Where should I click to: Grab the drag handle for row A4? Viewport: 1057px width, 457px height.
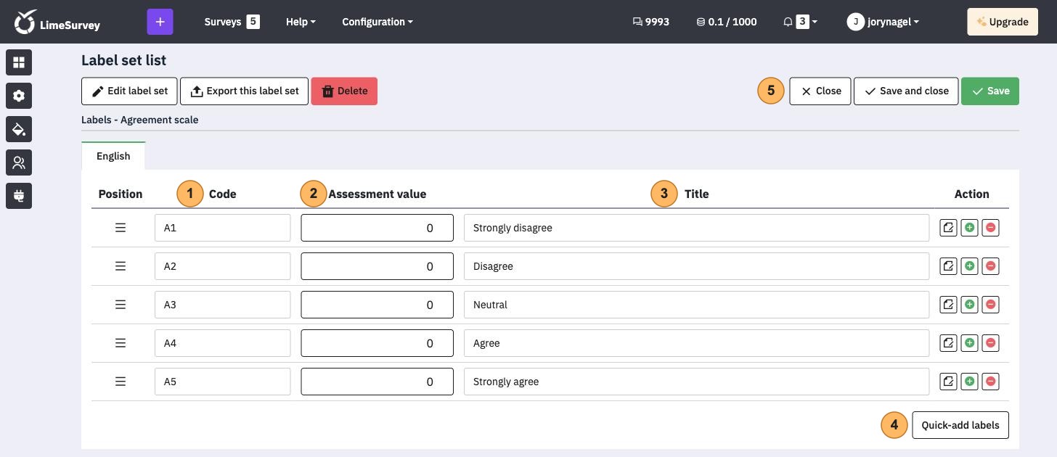coord(121,343)
